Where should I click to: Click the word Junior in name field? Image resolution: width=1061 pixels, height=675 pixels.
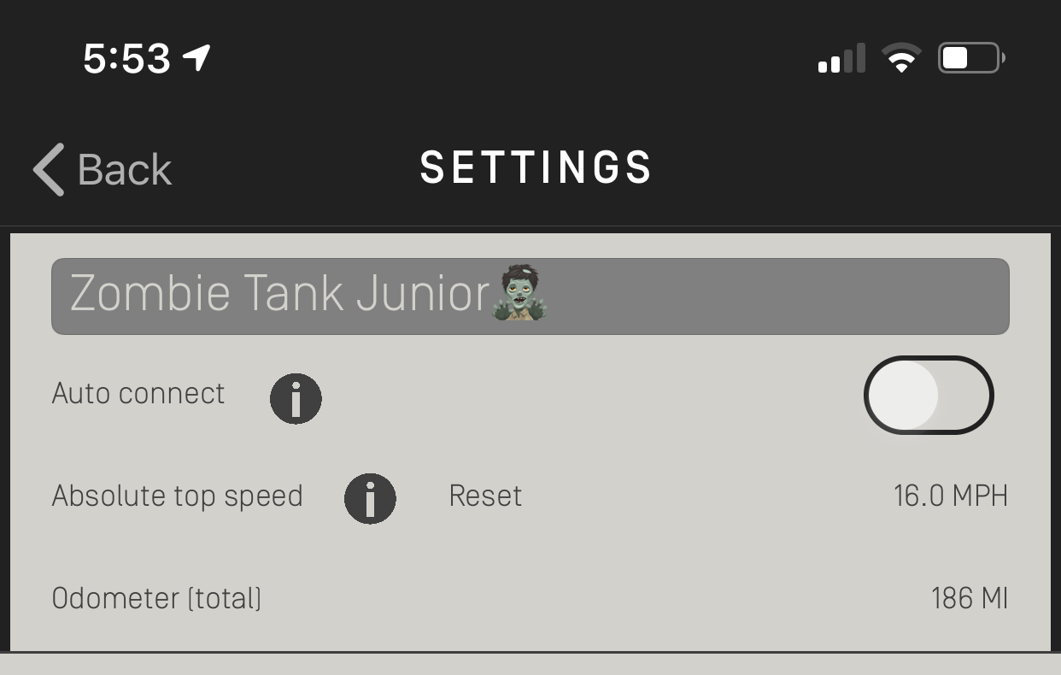coord(422,293)
